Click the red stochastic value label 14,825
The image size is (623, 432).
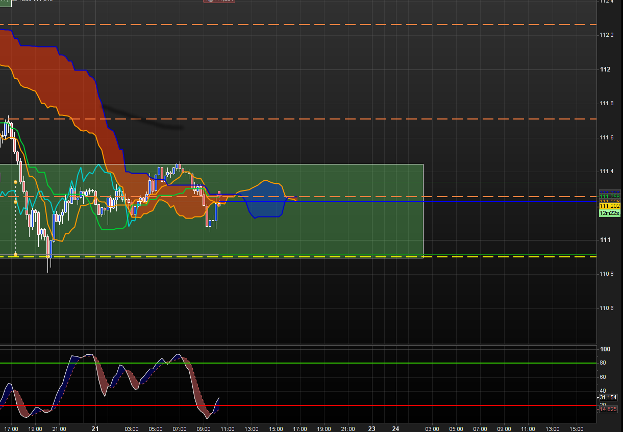click(x=608, y=409)
